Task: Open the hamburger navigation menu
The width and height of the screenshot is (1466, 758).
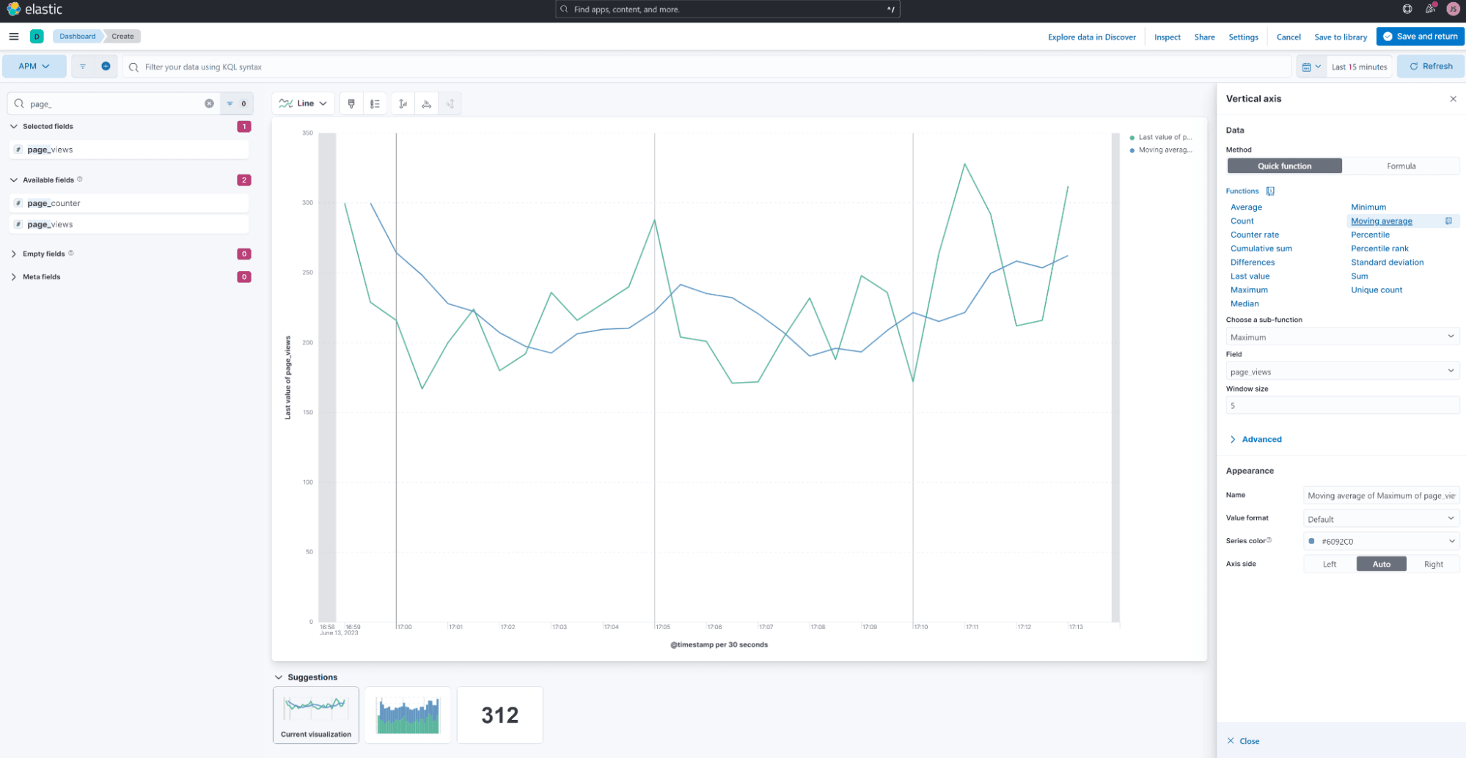Action: tap(14, 36)
